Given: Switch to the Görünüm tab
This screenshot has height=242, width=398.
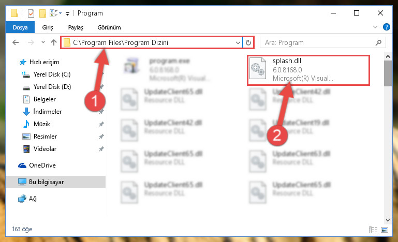Looking at the screenshot, I should (109, 27).
